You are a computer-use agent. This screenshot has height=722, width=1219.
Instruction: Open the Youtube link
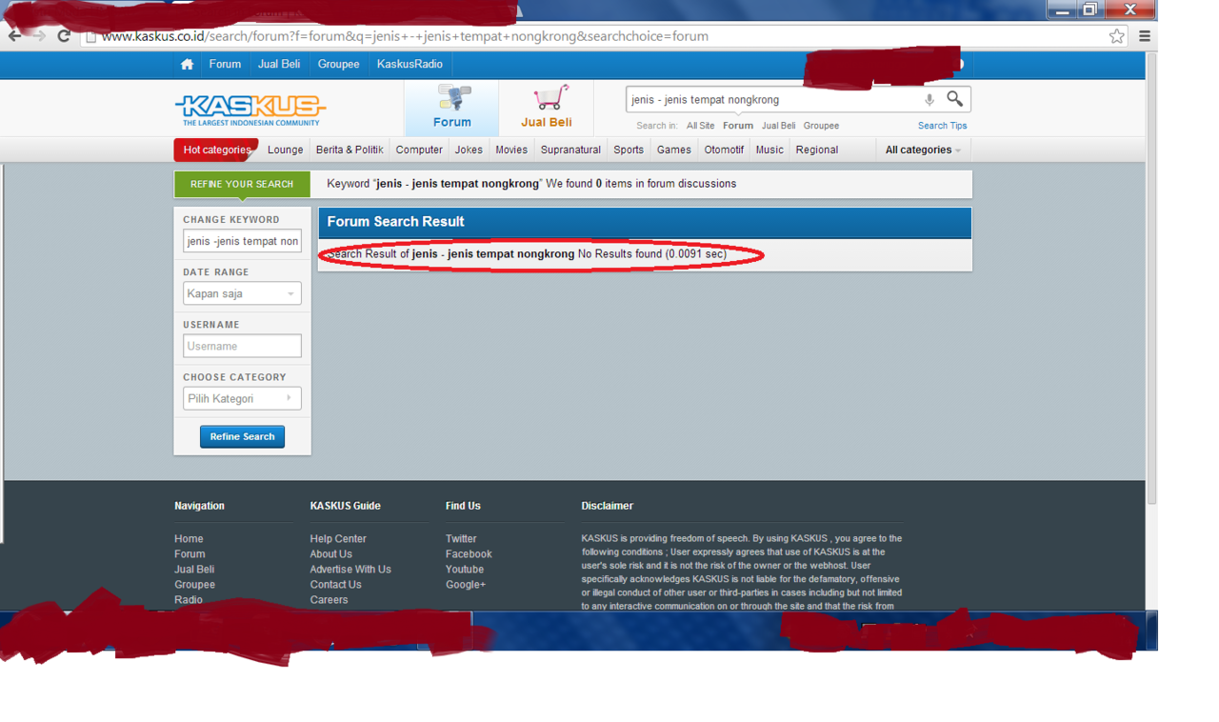[x=465, y=570]
